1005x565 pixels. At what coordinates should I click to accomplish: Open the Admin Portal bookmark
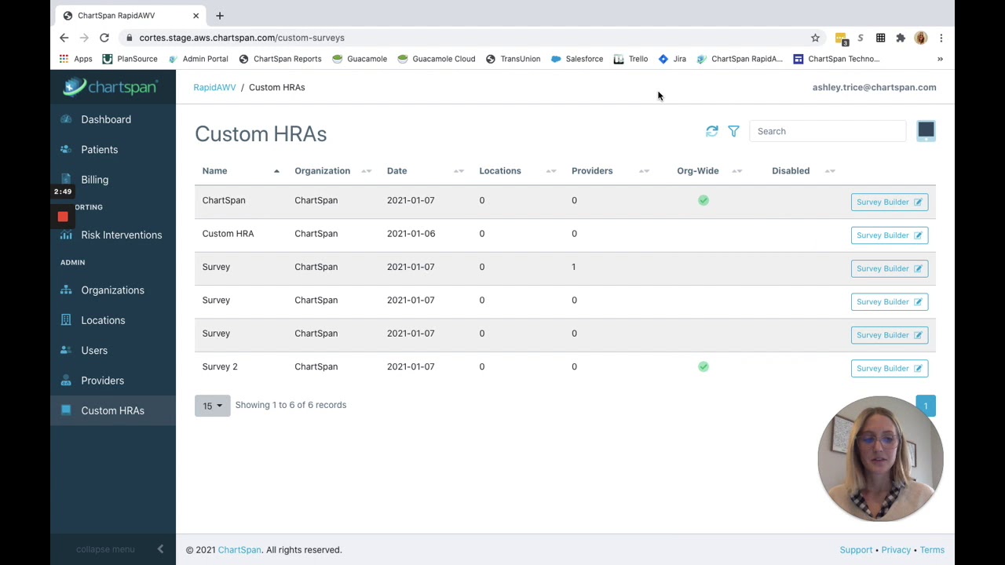(198, 59)
